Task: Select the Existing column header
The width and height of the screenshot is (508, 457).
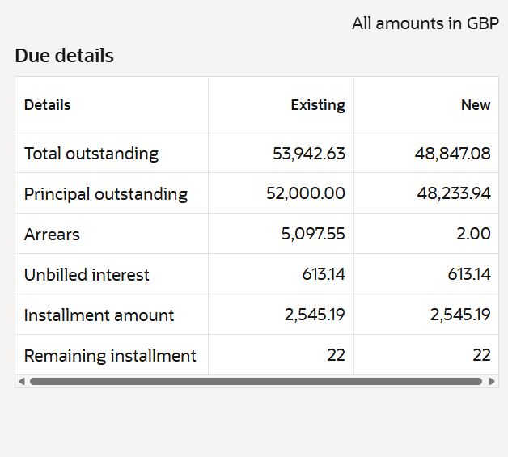Action: 318,105
